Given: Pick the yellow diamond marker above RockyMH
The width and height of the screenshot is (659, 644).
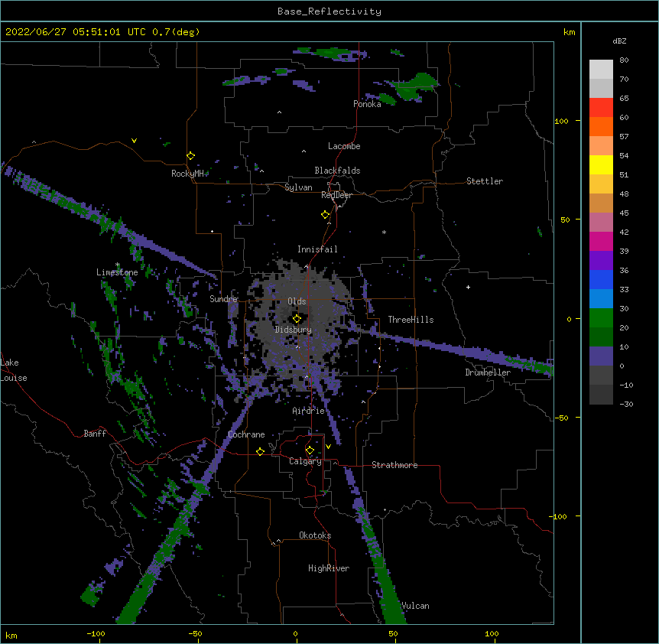Looking at the screenshot, I should coord(190,156).
